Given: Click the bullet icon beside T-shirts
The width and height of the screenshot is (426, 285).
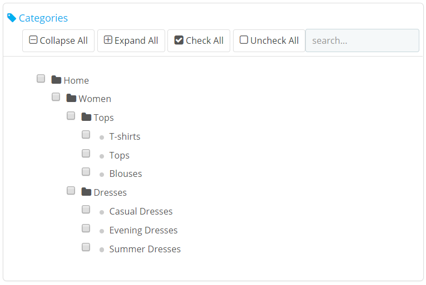Looking at the screenshot, I should pos(102,138).
